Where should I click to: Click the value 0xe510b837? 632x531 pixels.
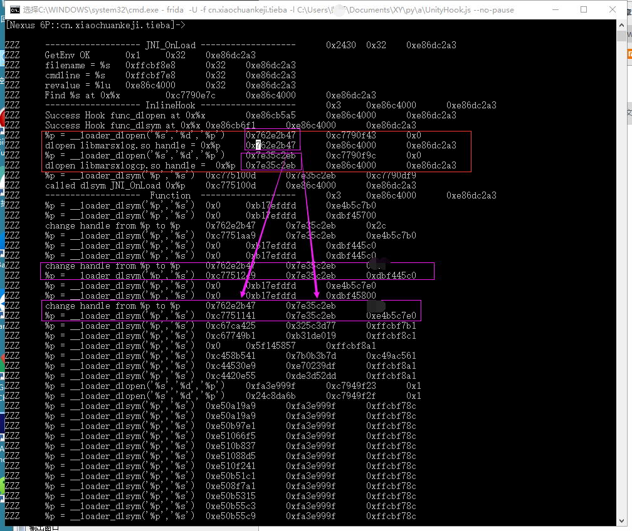(x=231, y=446)
